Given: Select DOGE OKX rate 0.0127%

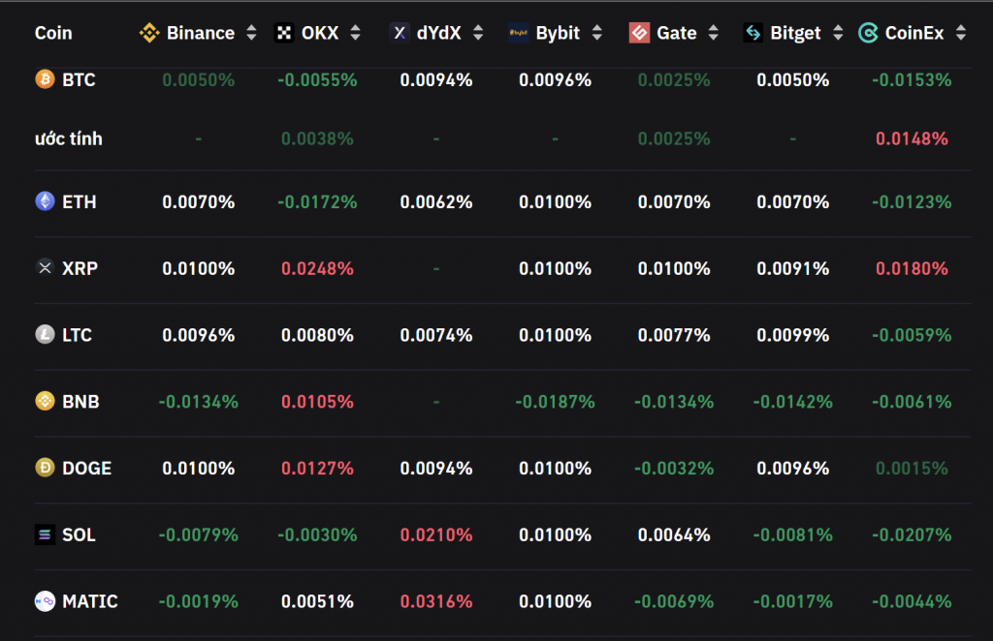Looking at the screenshot, I should point(317,468).
